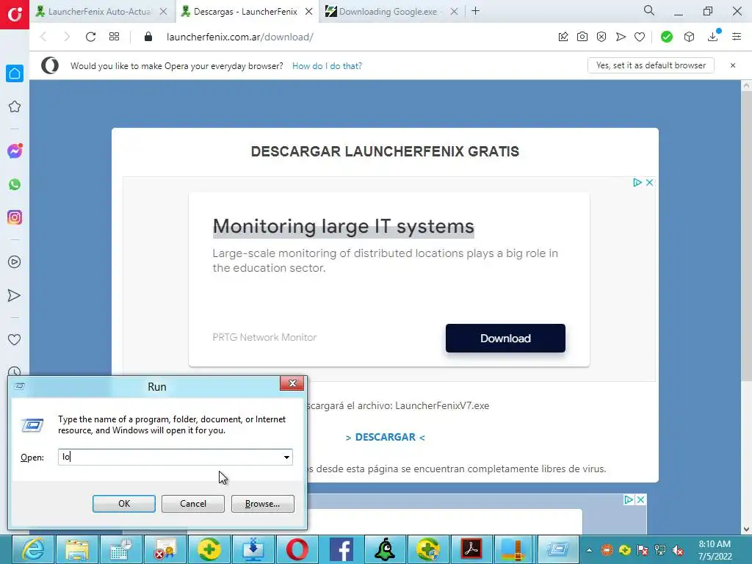This screenshot has width=752, height=564.
Task: Open File Explorer from taskbar
Action: point(77,549)
